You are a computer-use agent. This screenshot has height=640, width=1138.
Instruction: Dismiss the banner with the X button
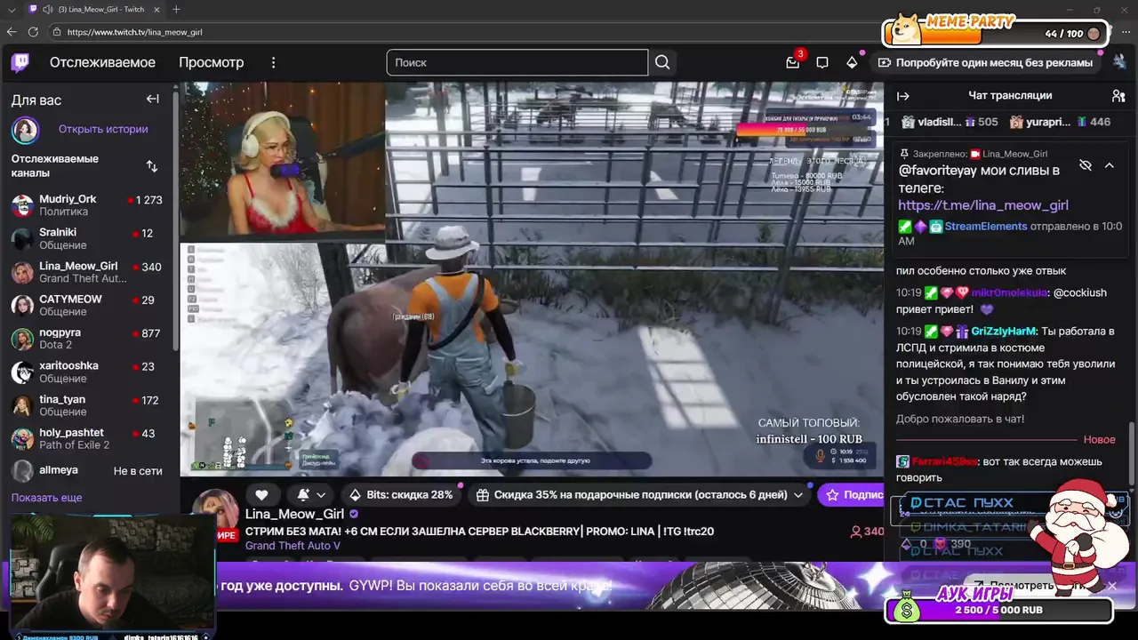pos(1111,586)
